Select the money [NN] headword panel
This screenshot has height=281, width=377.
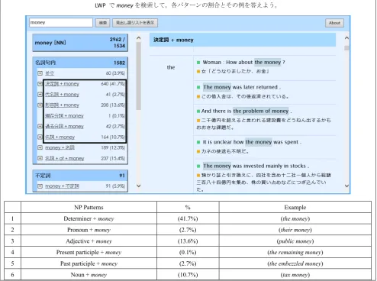(80, 43)
